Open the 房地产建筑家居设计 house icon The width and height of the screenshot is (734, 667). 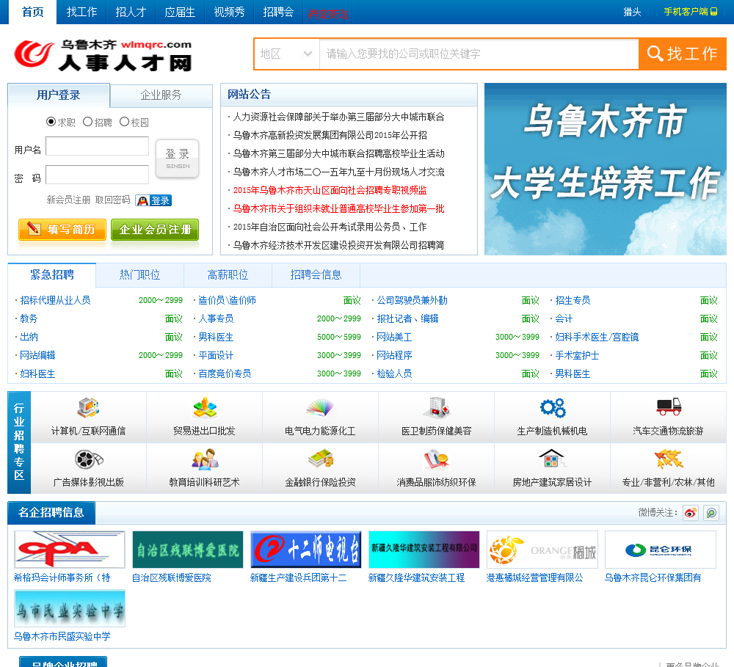click(553, 458)
